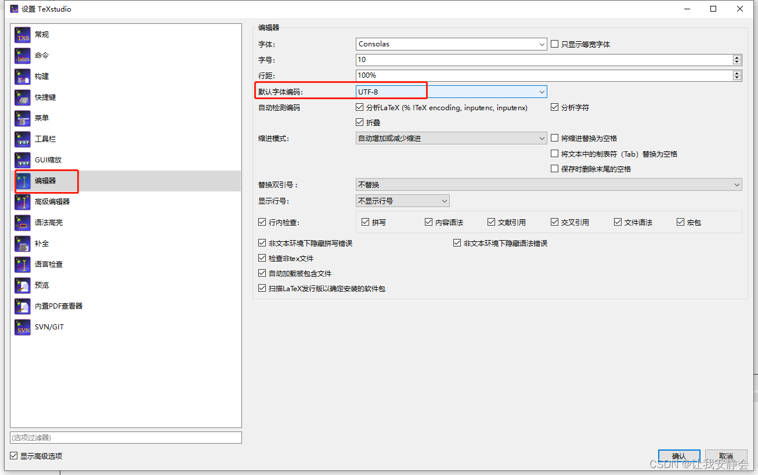Open the 菜单 settings page
The image size is (758, 475).
[126, 118]
